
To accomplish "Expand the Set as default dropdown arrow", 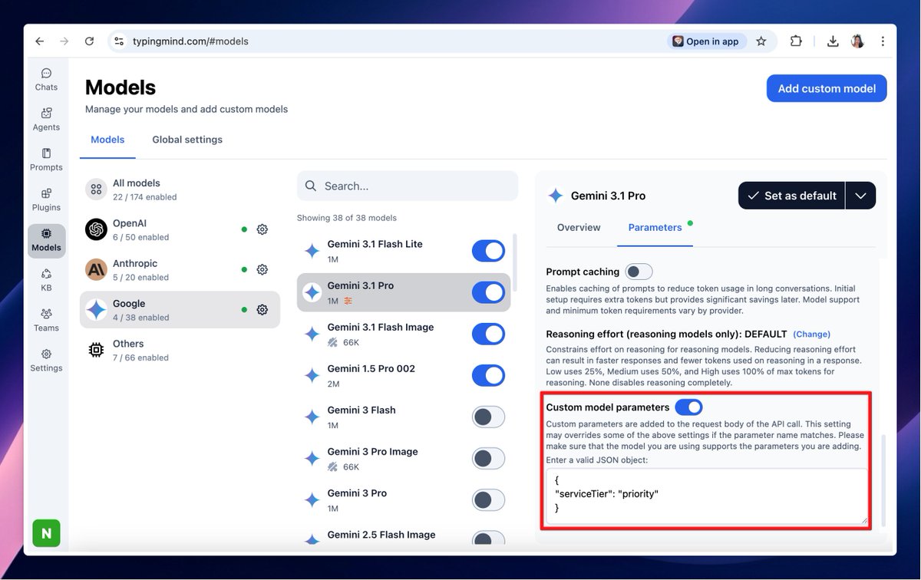I will click(860, 196).
